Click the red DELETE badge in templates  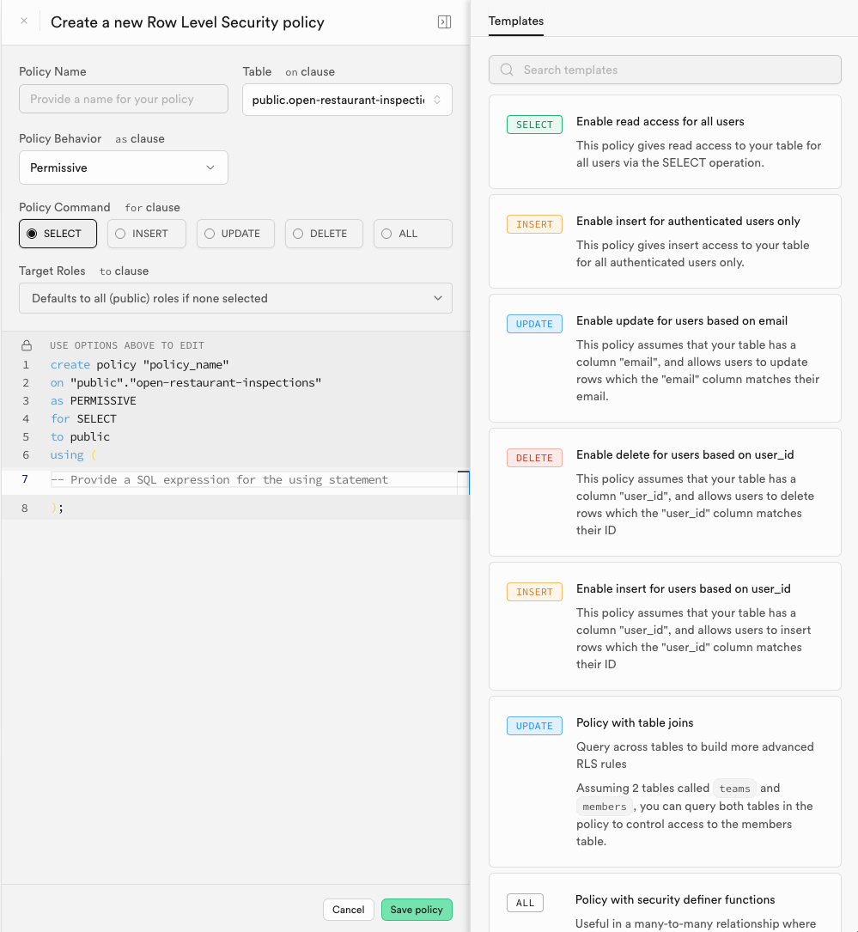pos(534,458)
